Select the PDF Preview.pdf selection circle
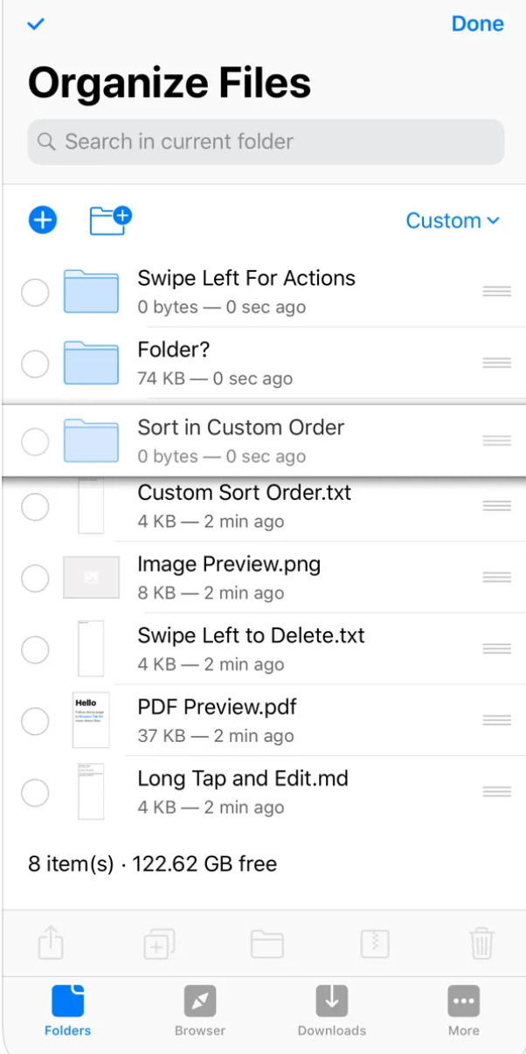The height and width of the screenshot is (1054, 526). pyautogui.click(x=35, y=721)
